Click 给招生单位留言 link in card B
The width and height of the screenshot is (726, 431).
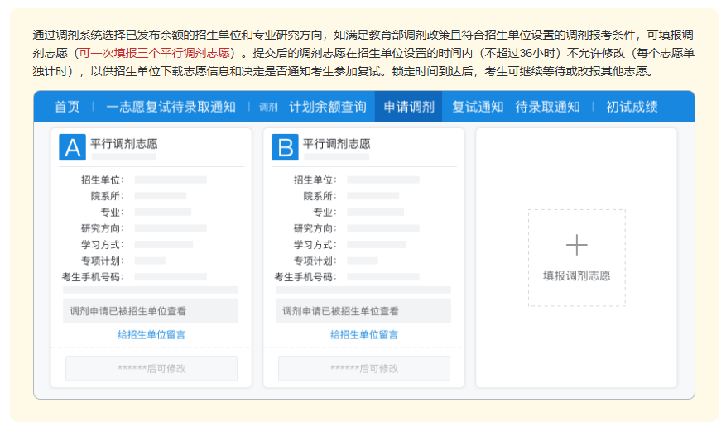pos(364,334)
